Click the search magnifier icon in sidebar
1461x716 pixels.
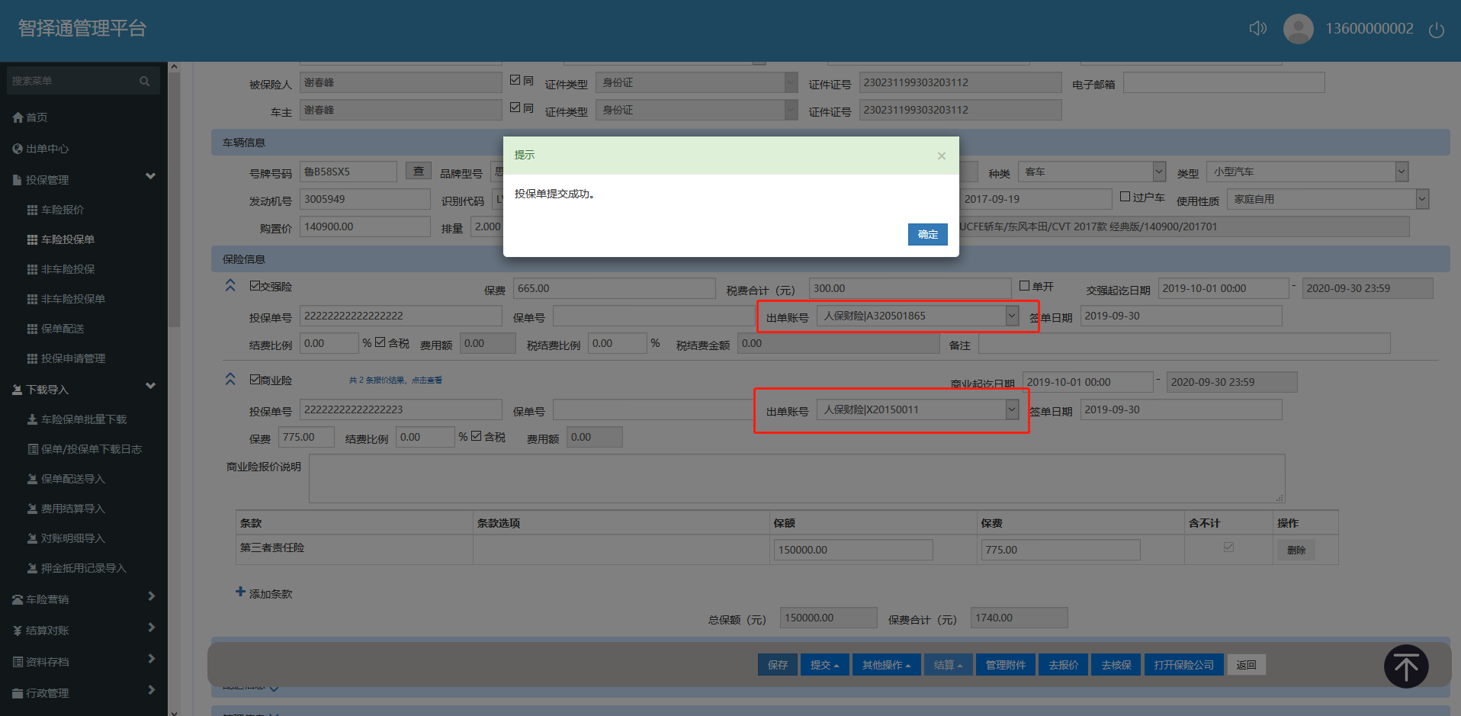pyautogui.click(x=144, y=81)
